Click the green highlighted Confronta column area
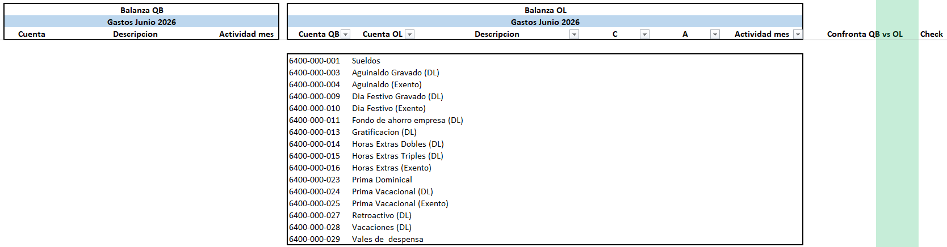Viewport: 947px width, 247px height. click(897, 142)
